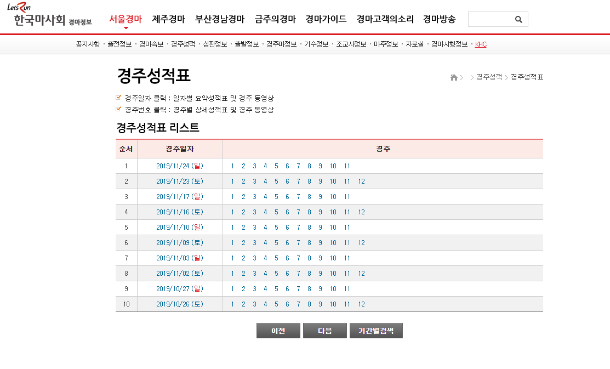Click the home icon in the breadcrumb
610x369 pixels.
click(x=453, y=77)
